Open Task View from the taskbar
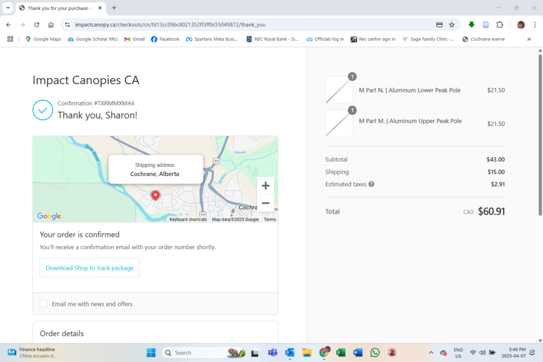This screenshot has height=362, width=543. tap(255, 352)
